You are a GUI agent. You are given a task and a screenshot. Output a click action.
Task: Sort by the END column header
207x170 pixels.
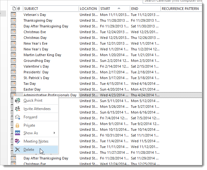click(x=145, y=9)
